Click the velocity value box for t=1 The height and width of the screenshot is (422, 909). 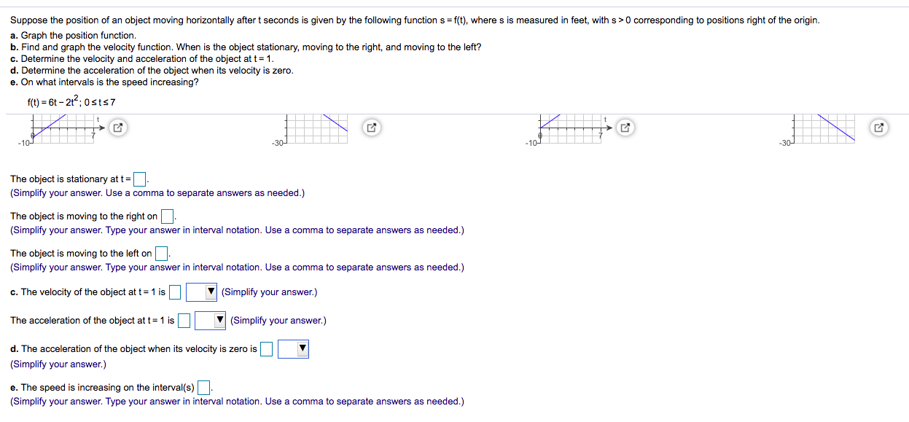175,292
